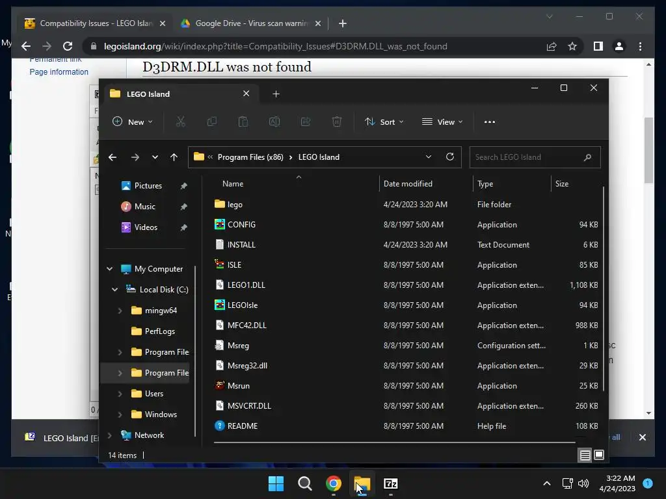
Task: Switch to Google Drive Virus scan tab
Action: [x=252, y=23]
